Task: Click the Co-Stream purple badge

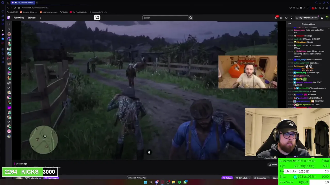Action: tap(51, 178)
